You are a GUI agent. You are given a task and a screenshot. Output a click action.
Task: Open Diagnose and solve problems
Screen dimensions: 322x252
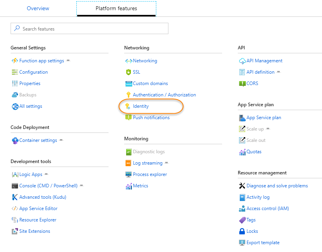click(x=277, y=186)
